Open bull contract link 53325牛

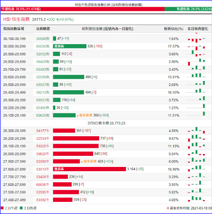point(42,146)
